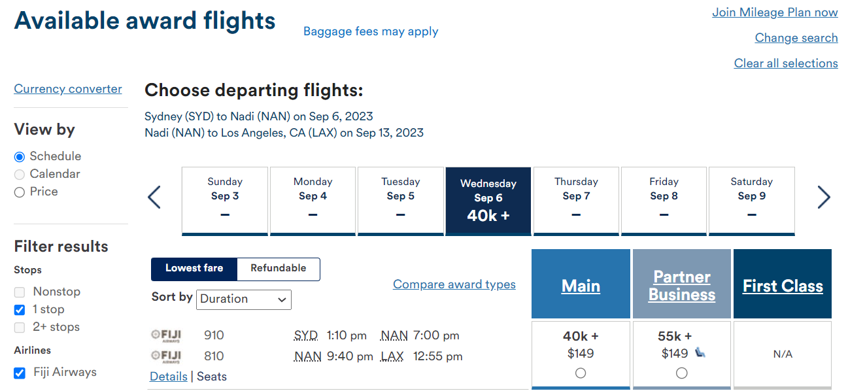Uncheck the 1 stop filter

coord(19,309)
